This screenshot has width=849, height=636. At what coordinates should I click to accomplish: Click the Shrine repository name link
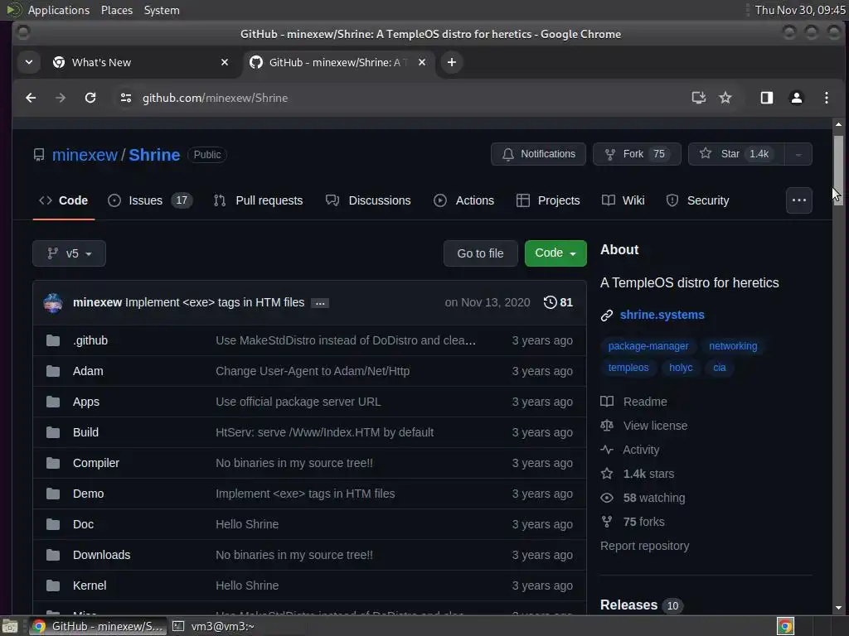[x=154, y=155]
